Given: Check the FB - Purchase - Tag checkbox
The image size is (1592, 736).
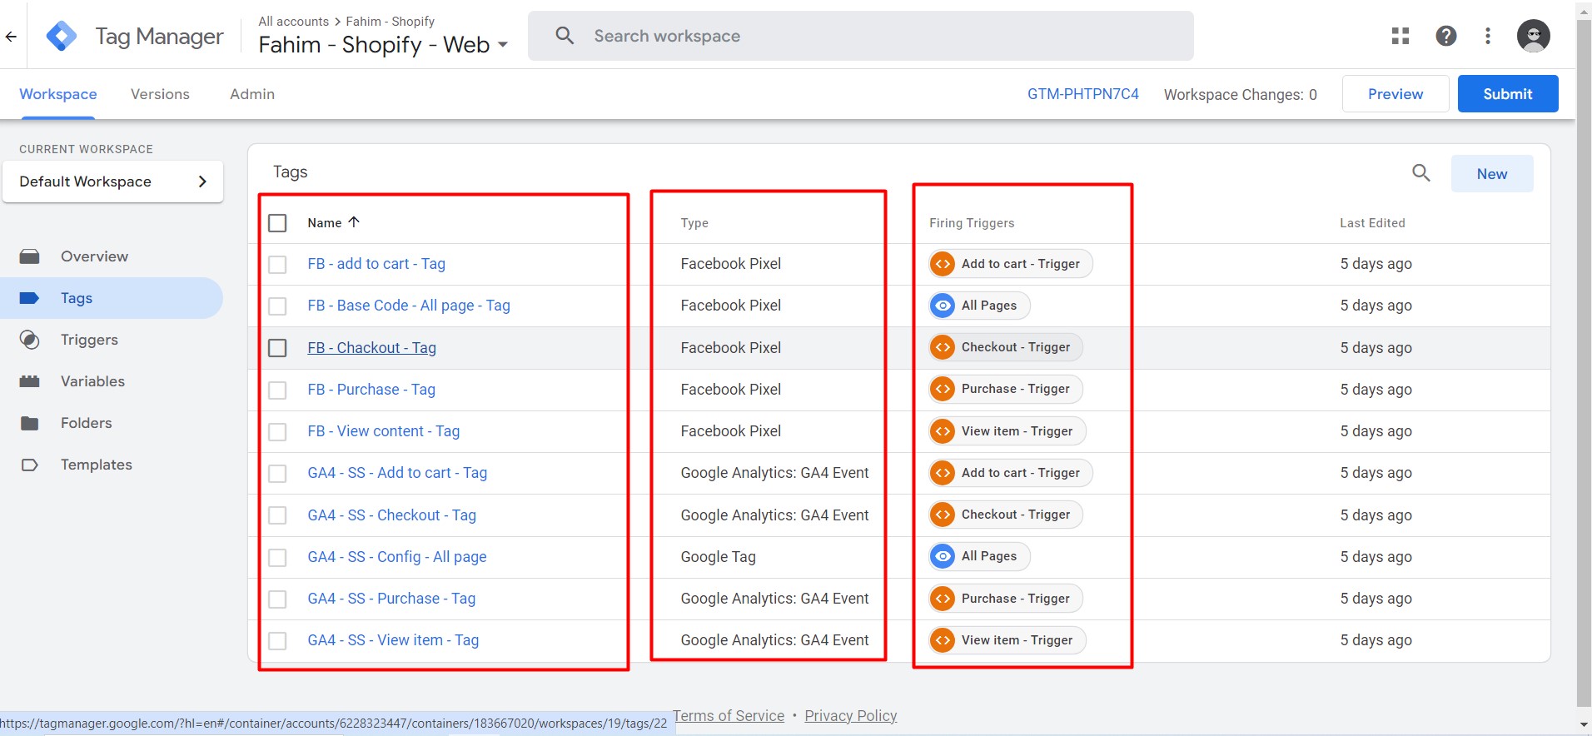Looking at the screenshot, I should 277,390.
